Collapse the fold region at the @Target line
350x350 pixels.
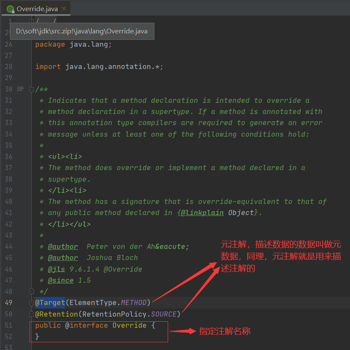tap(31, 303)
